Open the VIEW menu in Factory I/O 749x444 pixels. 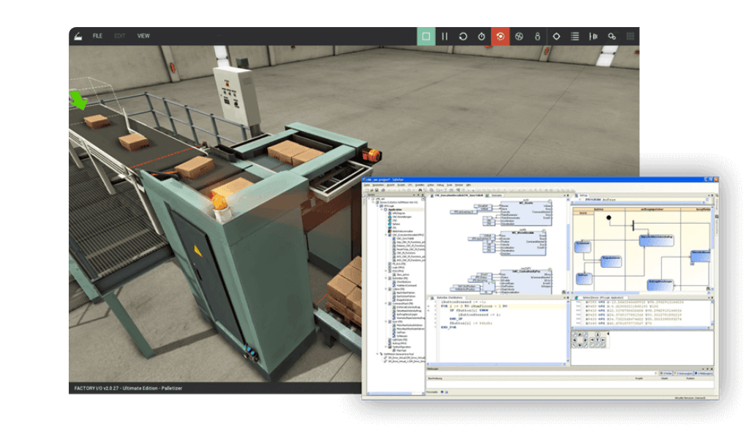click(x=143, y=36)
